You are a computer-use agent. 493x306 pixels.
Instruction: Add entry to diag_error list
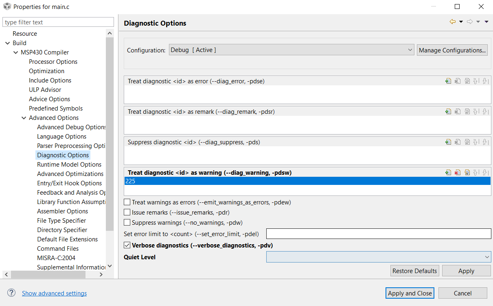[x=448, y=81]
